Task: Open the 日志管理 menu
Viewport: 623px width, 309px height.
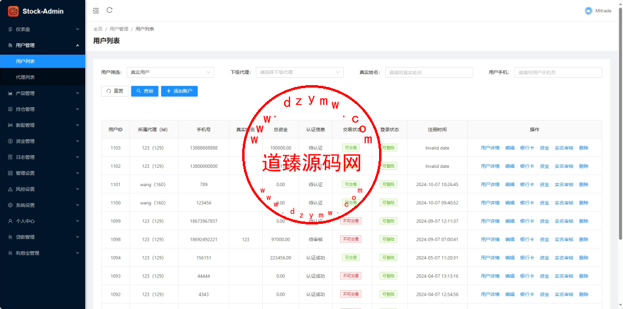Action: pyautogui.click(x=43, y=158)
